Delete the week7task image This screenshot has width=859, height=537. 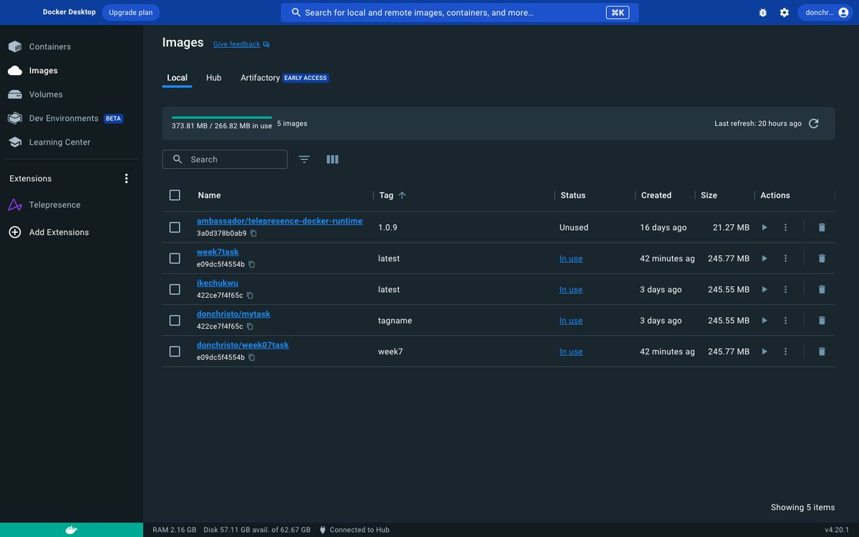click(822, 258)
